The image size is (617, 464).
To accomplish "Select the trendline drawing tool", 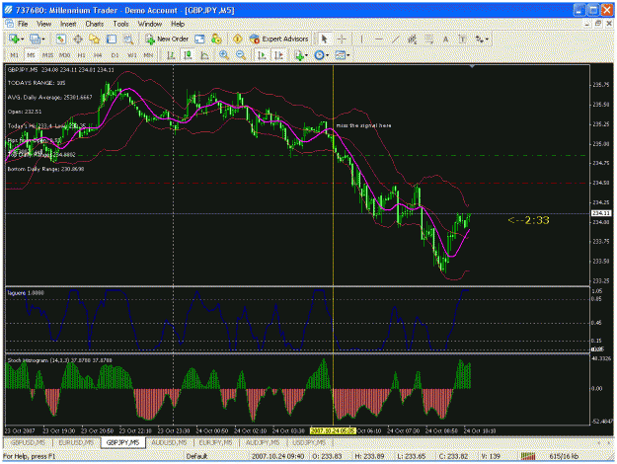I will click(x=396, y=39).
